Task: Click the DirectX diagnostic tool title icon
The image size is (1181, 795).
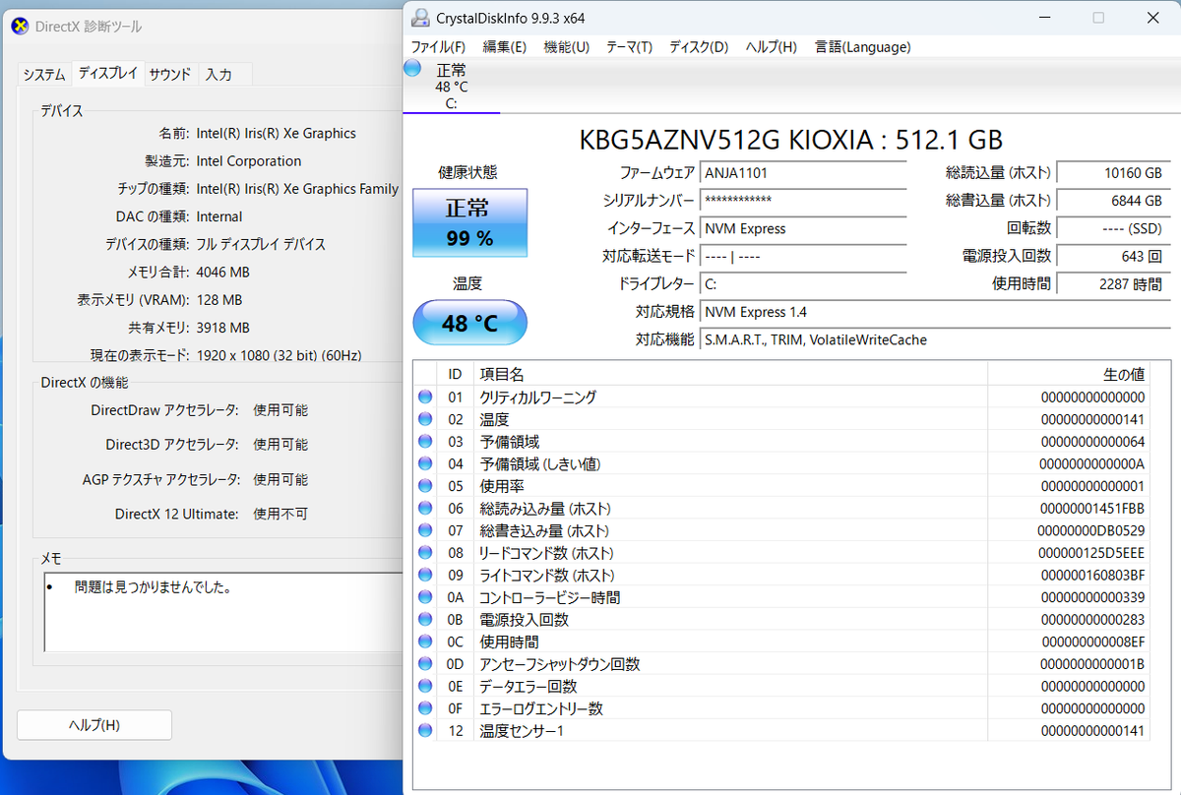Action: (20, 27)
